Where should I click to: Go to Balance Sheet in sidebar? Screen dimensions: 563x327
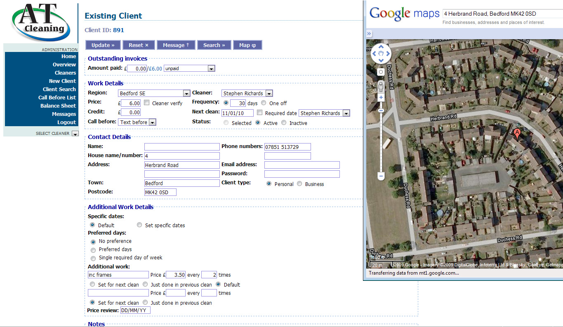(58, 106)
